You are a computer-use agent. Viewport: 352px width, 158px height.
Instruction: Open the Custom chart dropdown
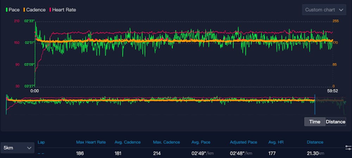click(323, 10)
